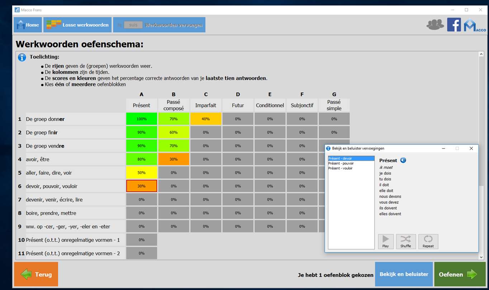Select Passé composé block for De groep vendre

pos(174,146)
